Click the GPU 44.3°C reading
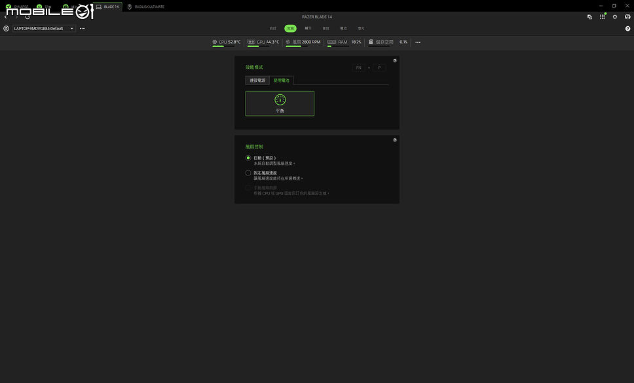The height and width of the screenshot is (383, 634). 272,42
